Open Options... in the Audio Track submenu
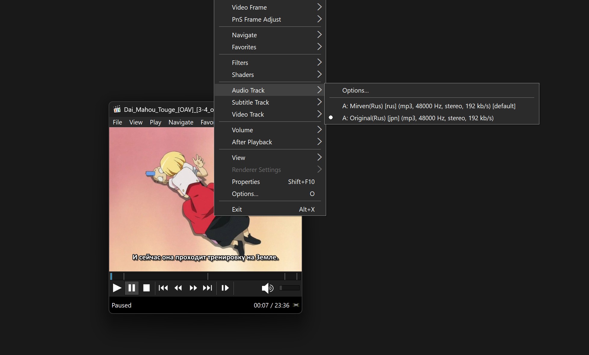The width and height of the screenshot is (589, 355). tap(355, 90)
